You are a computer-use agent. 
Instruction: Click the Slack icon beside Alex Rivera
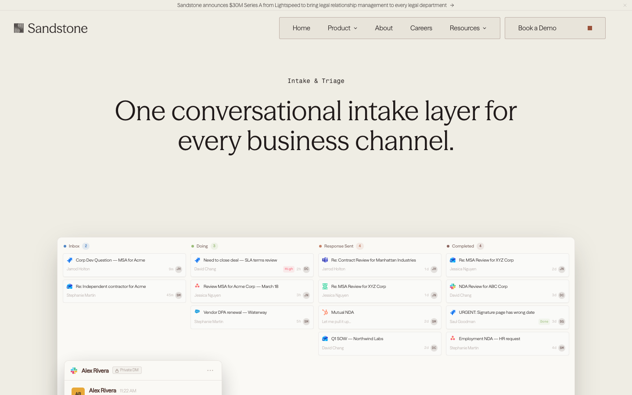click(x=74, y=370)
